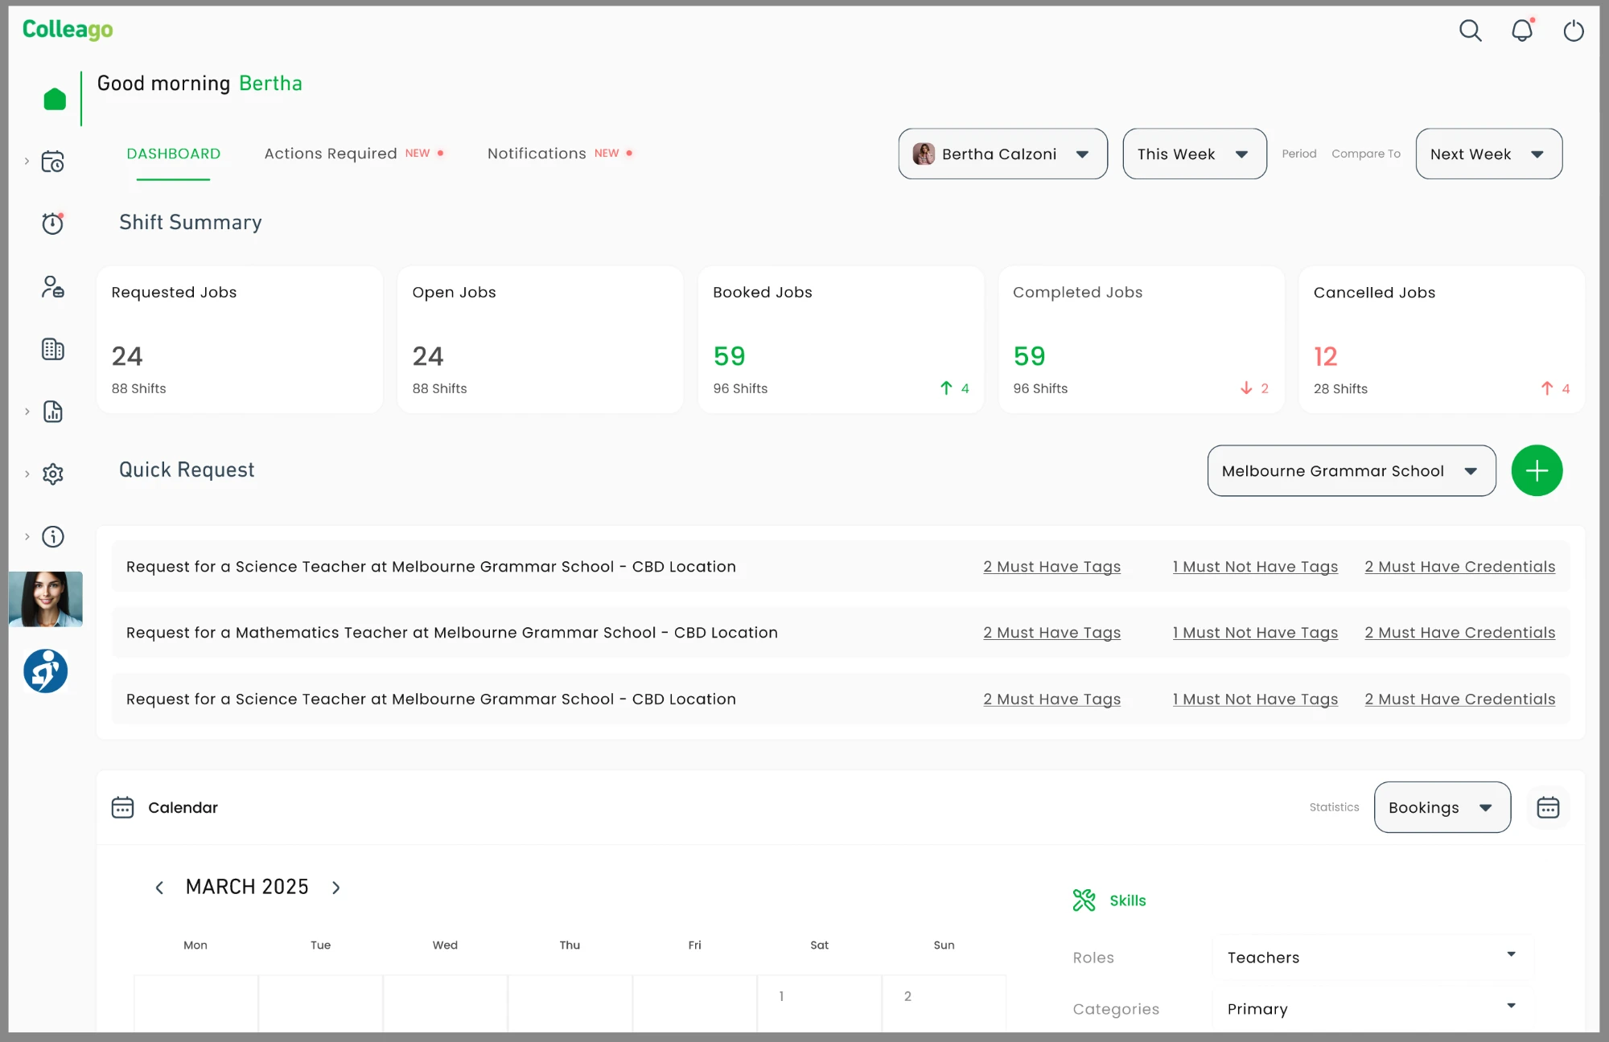The height and width of the screenshot is (1042, 1609).
Task: Click the Requested Jobs summary card
Action: (240, 340)
